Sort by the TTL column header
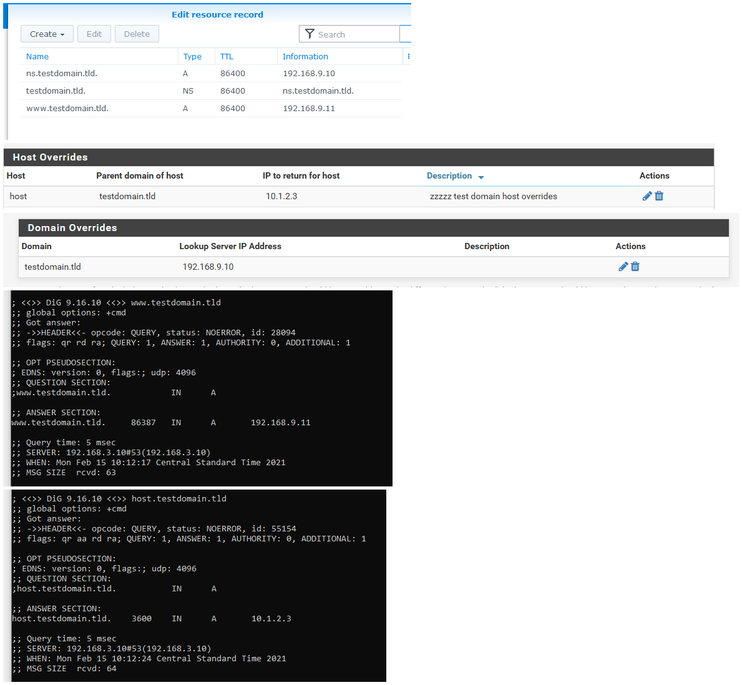Image resolution: width=742 pixels, height=685 pixels. [227, 56]
